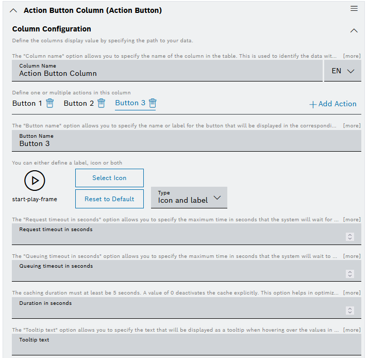Switch to the Button 2 tab
Viewport: 368px width, 358px height.
point(79,103)
